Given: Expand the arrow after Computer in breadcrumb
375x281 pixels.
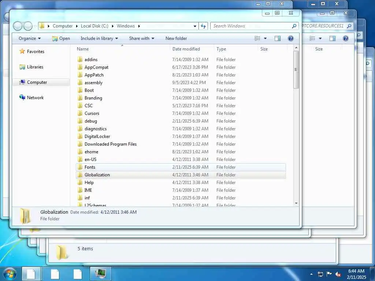Looking at the screenshot, I should 77,26.
